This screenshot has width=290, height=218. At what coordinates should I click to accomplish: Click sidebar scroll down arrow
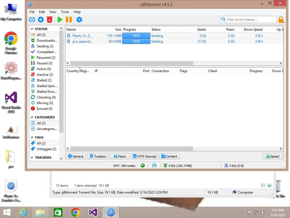click(61, 158)
